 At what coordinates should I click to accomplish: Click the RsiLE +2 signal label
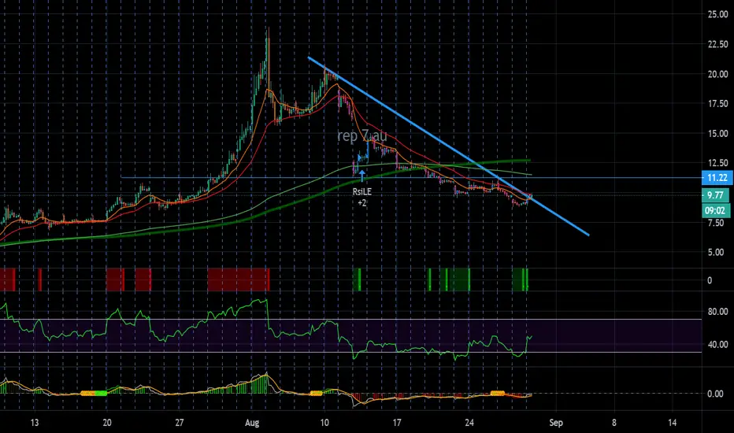pyautogui.click(x=361, y=197)
